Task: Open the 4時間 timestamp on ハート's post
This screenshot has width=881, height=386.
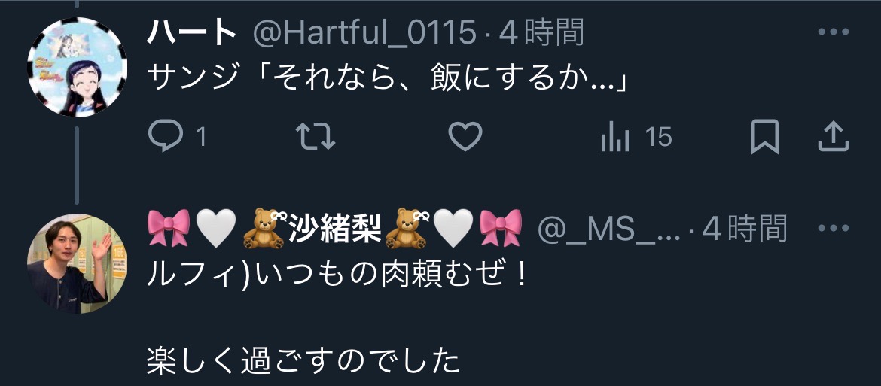Action: 541,34
